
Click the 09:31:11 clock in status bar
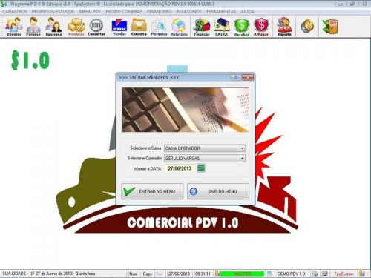coord(203,274)
